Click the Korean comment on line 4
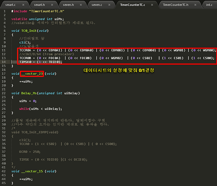The height and width of the screenshot is (186, 217). point(53,23)
